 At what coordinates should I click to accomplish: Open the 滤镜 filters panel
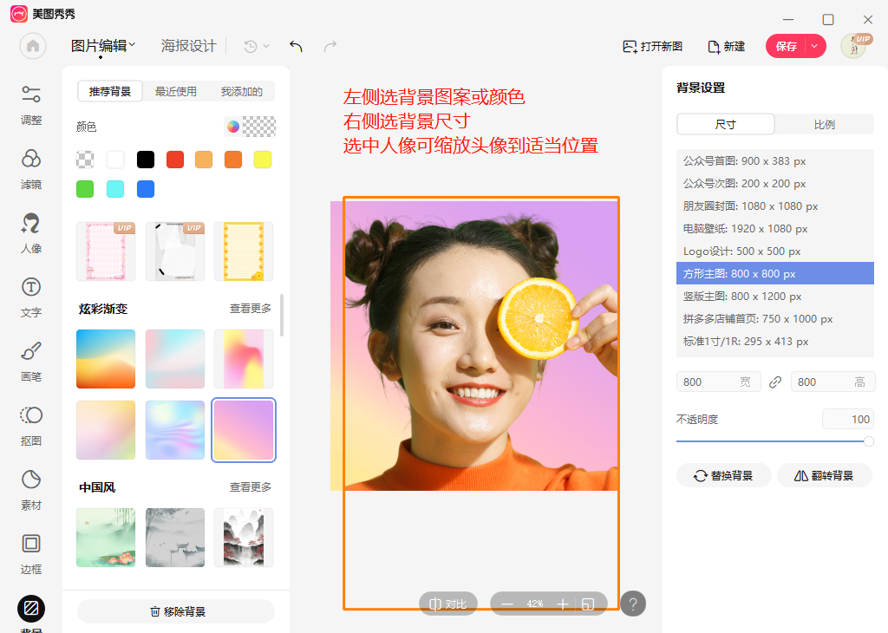(x=30, y=166)
